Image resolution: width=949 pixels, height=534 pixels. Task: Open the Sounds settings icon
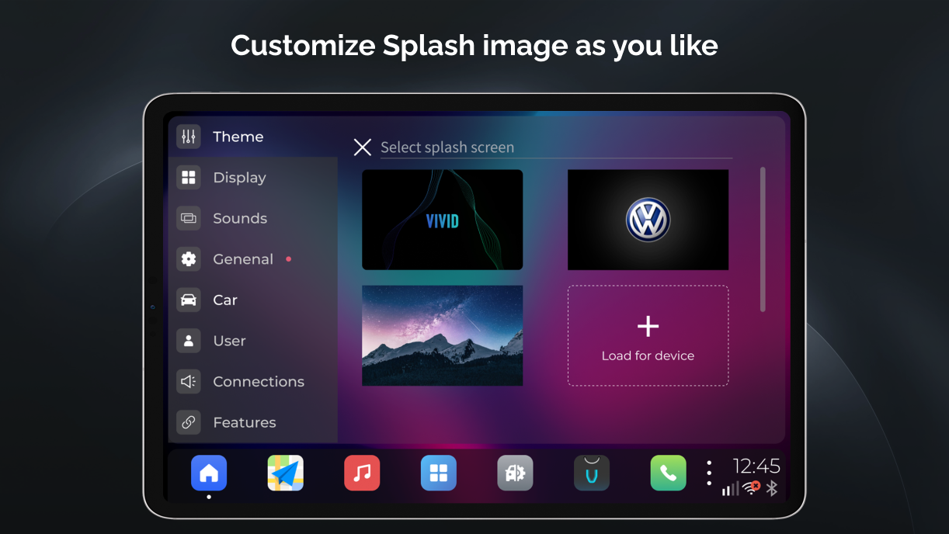188,218
